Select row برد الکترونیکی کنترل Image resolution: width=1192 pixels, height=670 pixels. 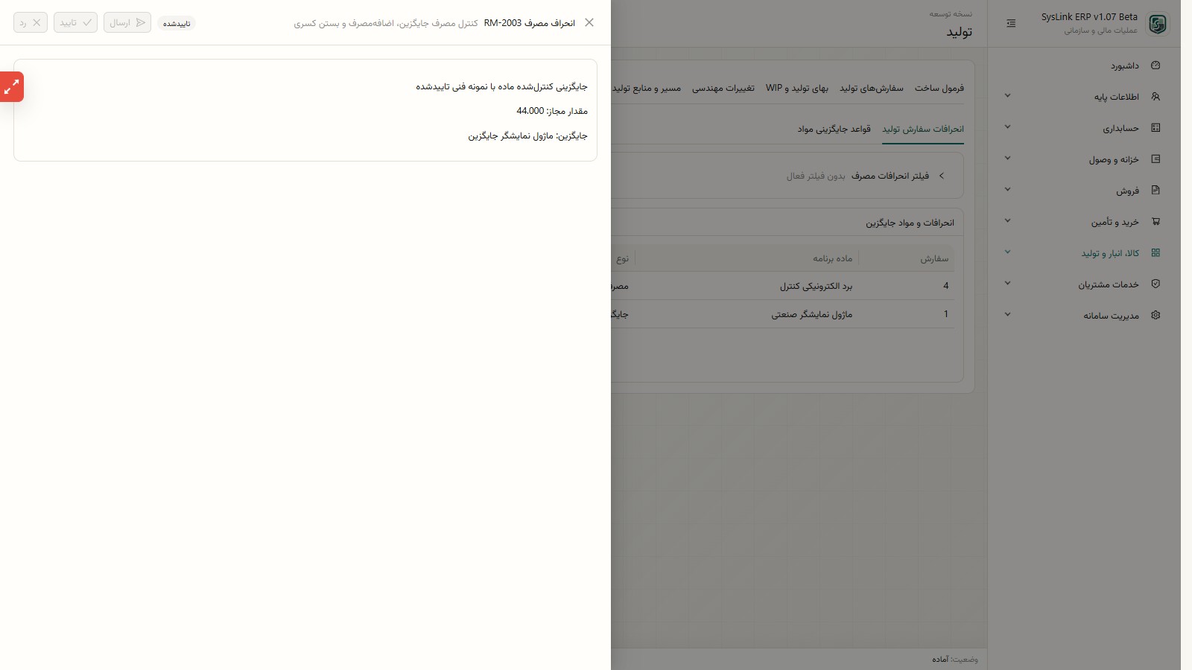(782, 286)
